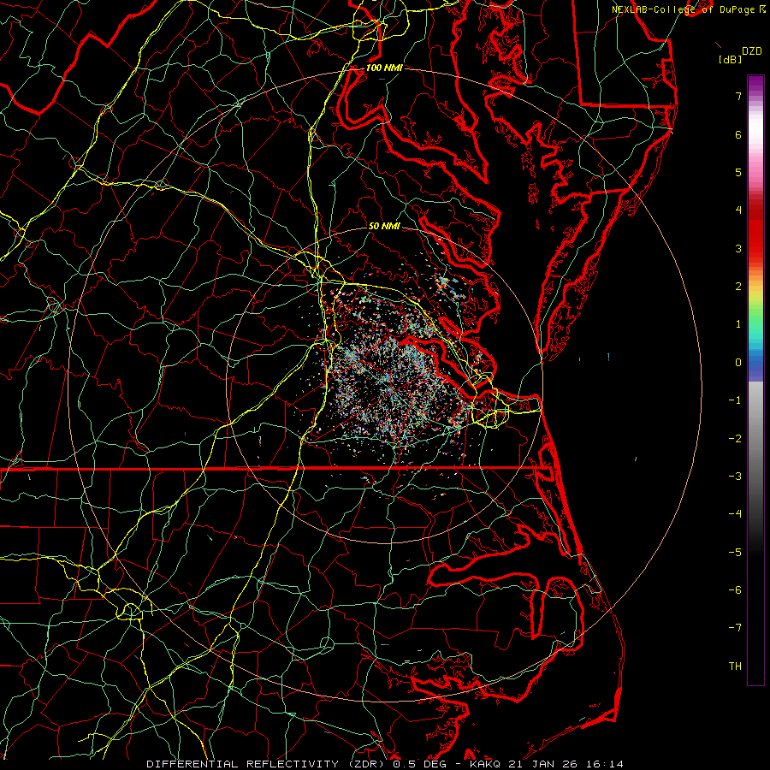Click the '21 JAN 26' date text
This screenshot has height=770, width=770.
543,764
